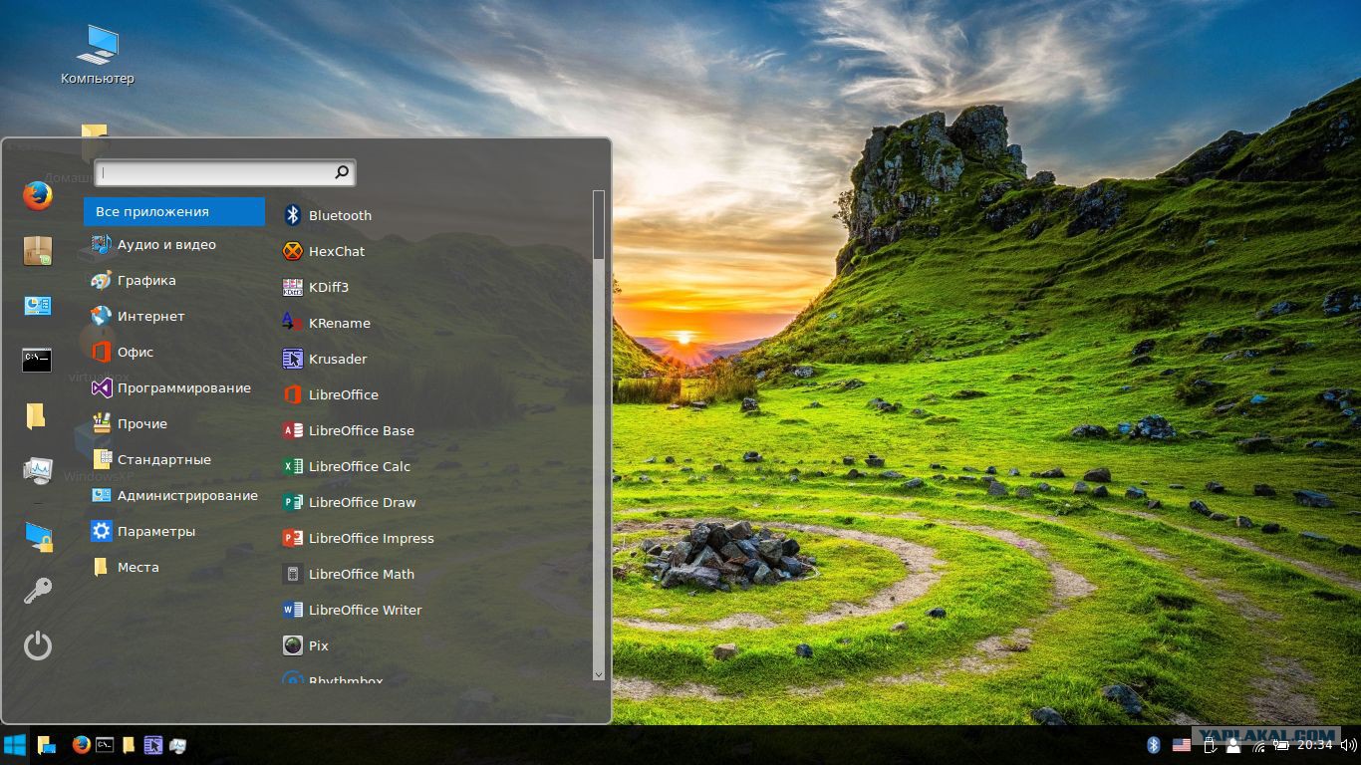Screen dimensions: 1361x765
Task: Open the Files folder icon in favorites sidebar
Action: pos(36,414)
